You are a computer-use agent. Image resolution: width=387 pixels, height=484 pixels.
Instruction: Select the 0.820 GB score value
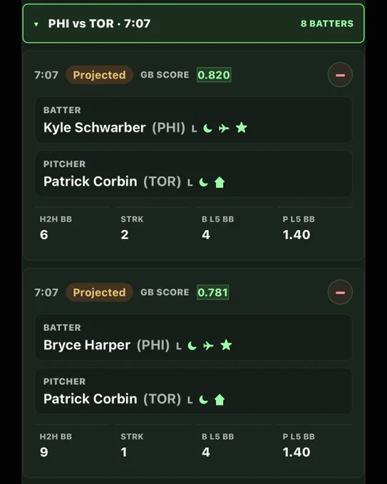214,75
